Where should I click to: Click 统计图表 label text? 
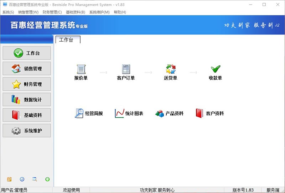134,113
